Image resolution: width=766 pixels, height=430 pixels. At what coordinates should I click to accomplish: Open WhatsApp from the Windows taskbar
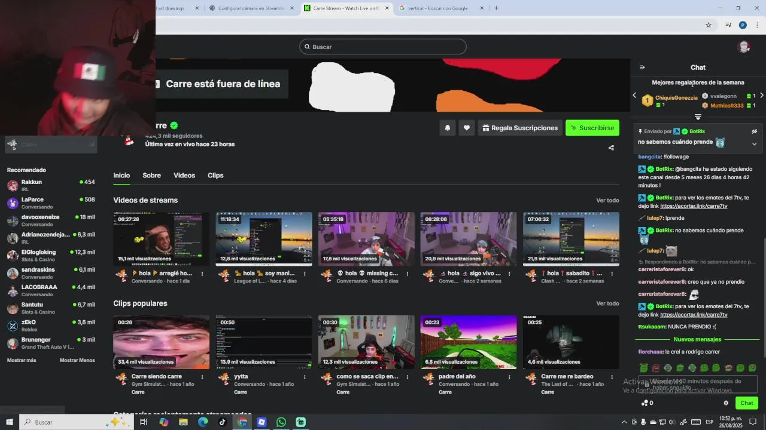(281, 422)
